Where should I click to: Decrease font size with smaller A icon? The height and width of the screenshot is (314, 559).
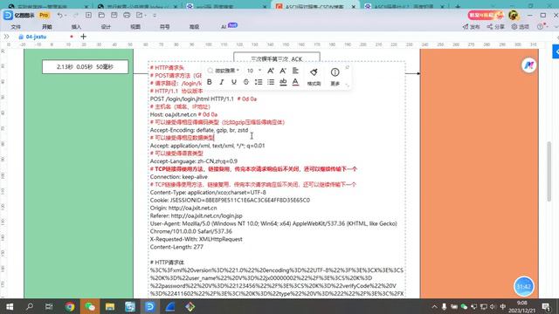coord(283,71)
